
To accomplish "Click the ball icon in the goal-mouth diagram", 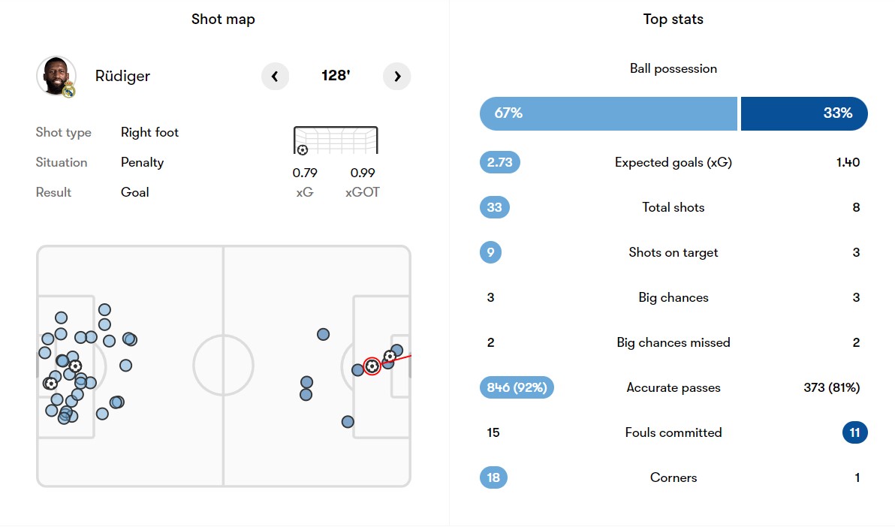I will pyautogui.click(x=303, y=149).
